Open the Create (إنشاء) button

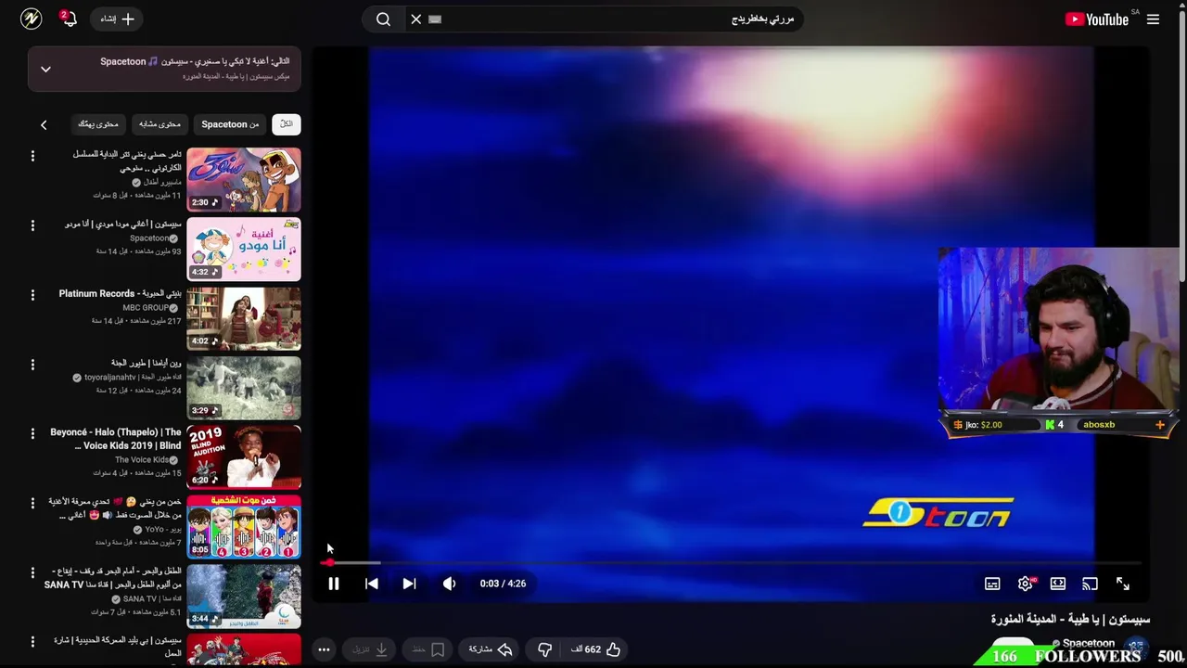coord(116,19)
